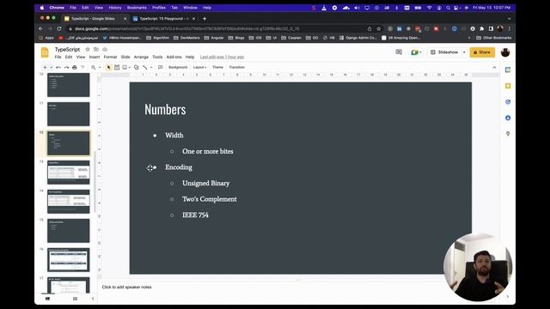The height and width of the screenshot is (309, 550).
Task: Open the Google Meet call dropdown
Action: (416, 52)
